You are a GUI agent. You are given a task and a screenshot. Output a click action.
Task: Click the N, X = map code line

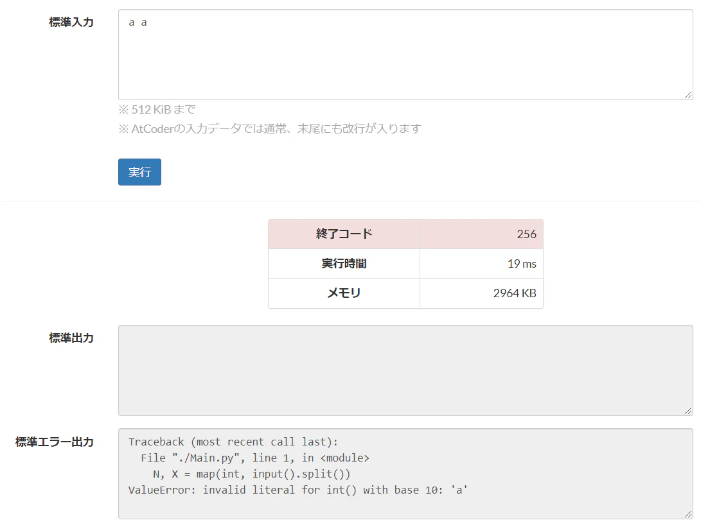[x=252, y=474]
